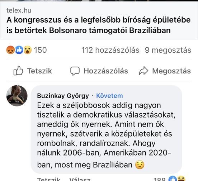198x181 pixels.
Task: Open the 112 hozzászólás comments list
Action: click(110, 50)
